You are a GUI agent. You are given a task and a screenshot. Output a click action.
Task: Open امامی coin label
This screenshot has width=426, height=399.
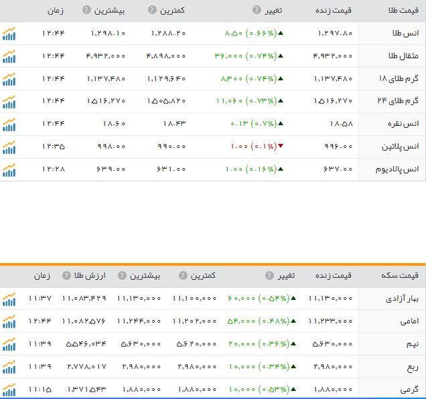pos(409,321)
